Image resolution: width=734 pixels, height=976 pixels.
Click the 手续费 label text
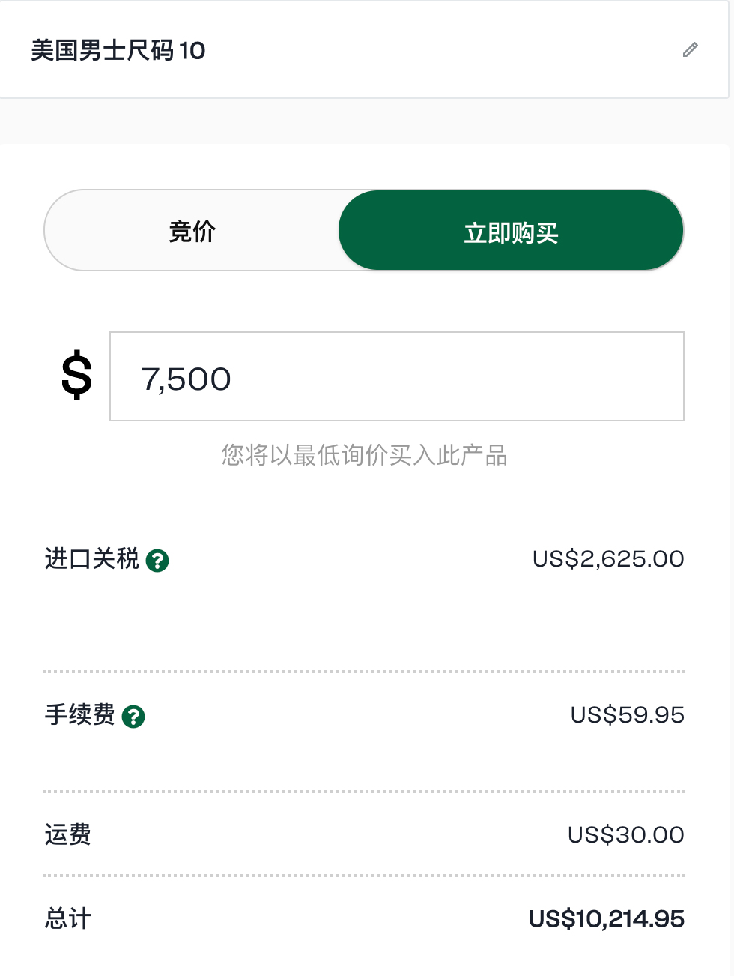point(80,715)
